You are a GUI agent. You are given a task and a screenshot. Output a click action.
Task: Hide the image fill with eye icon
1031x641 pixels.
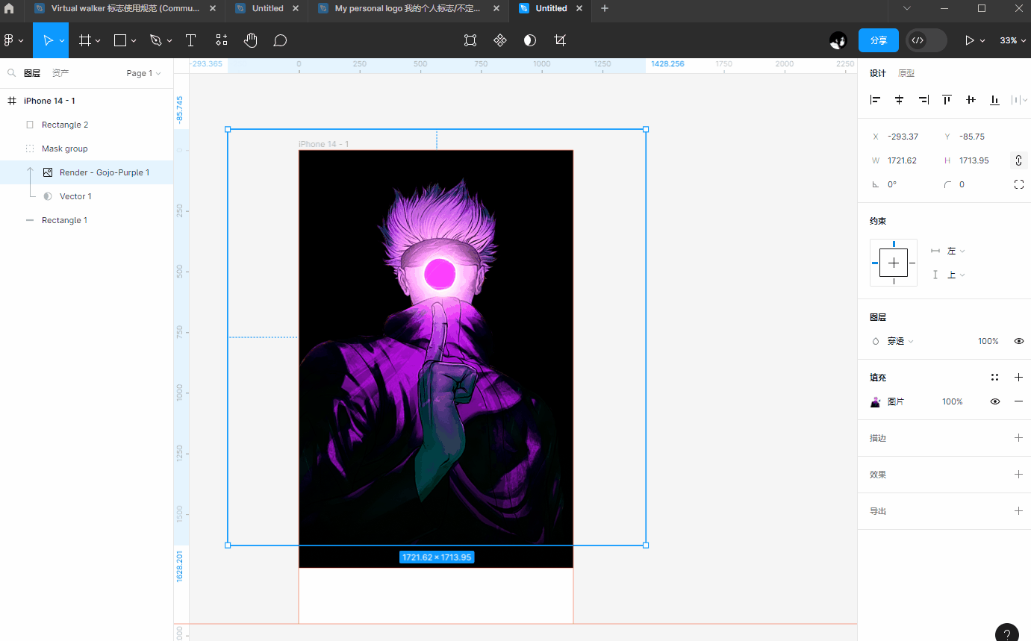click(x=994, y=401)
